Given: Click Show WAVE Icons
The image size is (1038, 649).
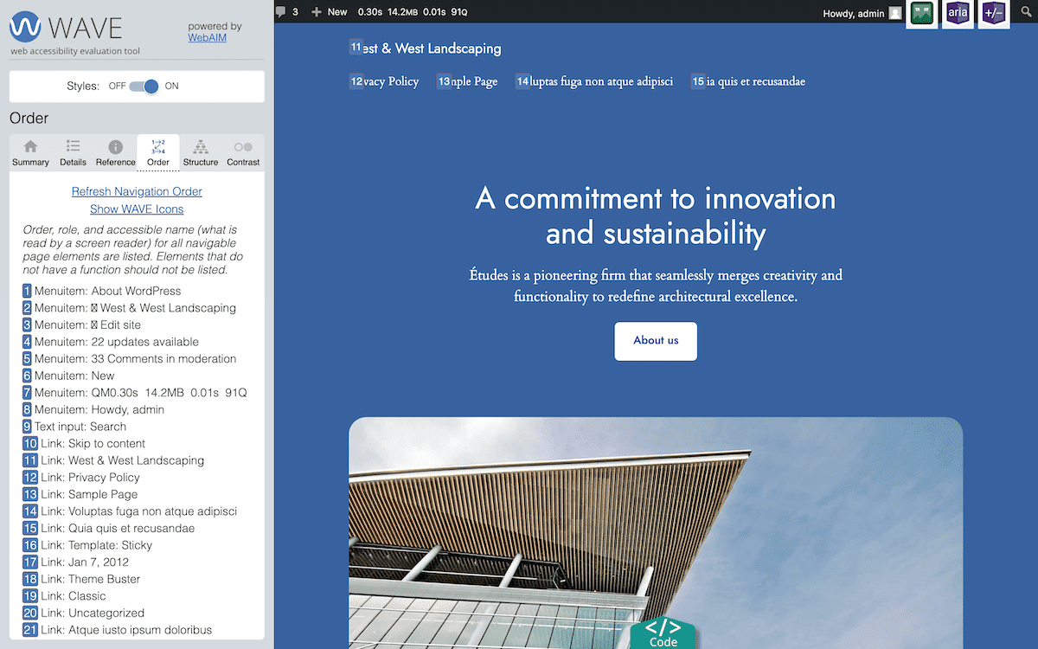Looking at the screenshot, I should pos(136,209).
